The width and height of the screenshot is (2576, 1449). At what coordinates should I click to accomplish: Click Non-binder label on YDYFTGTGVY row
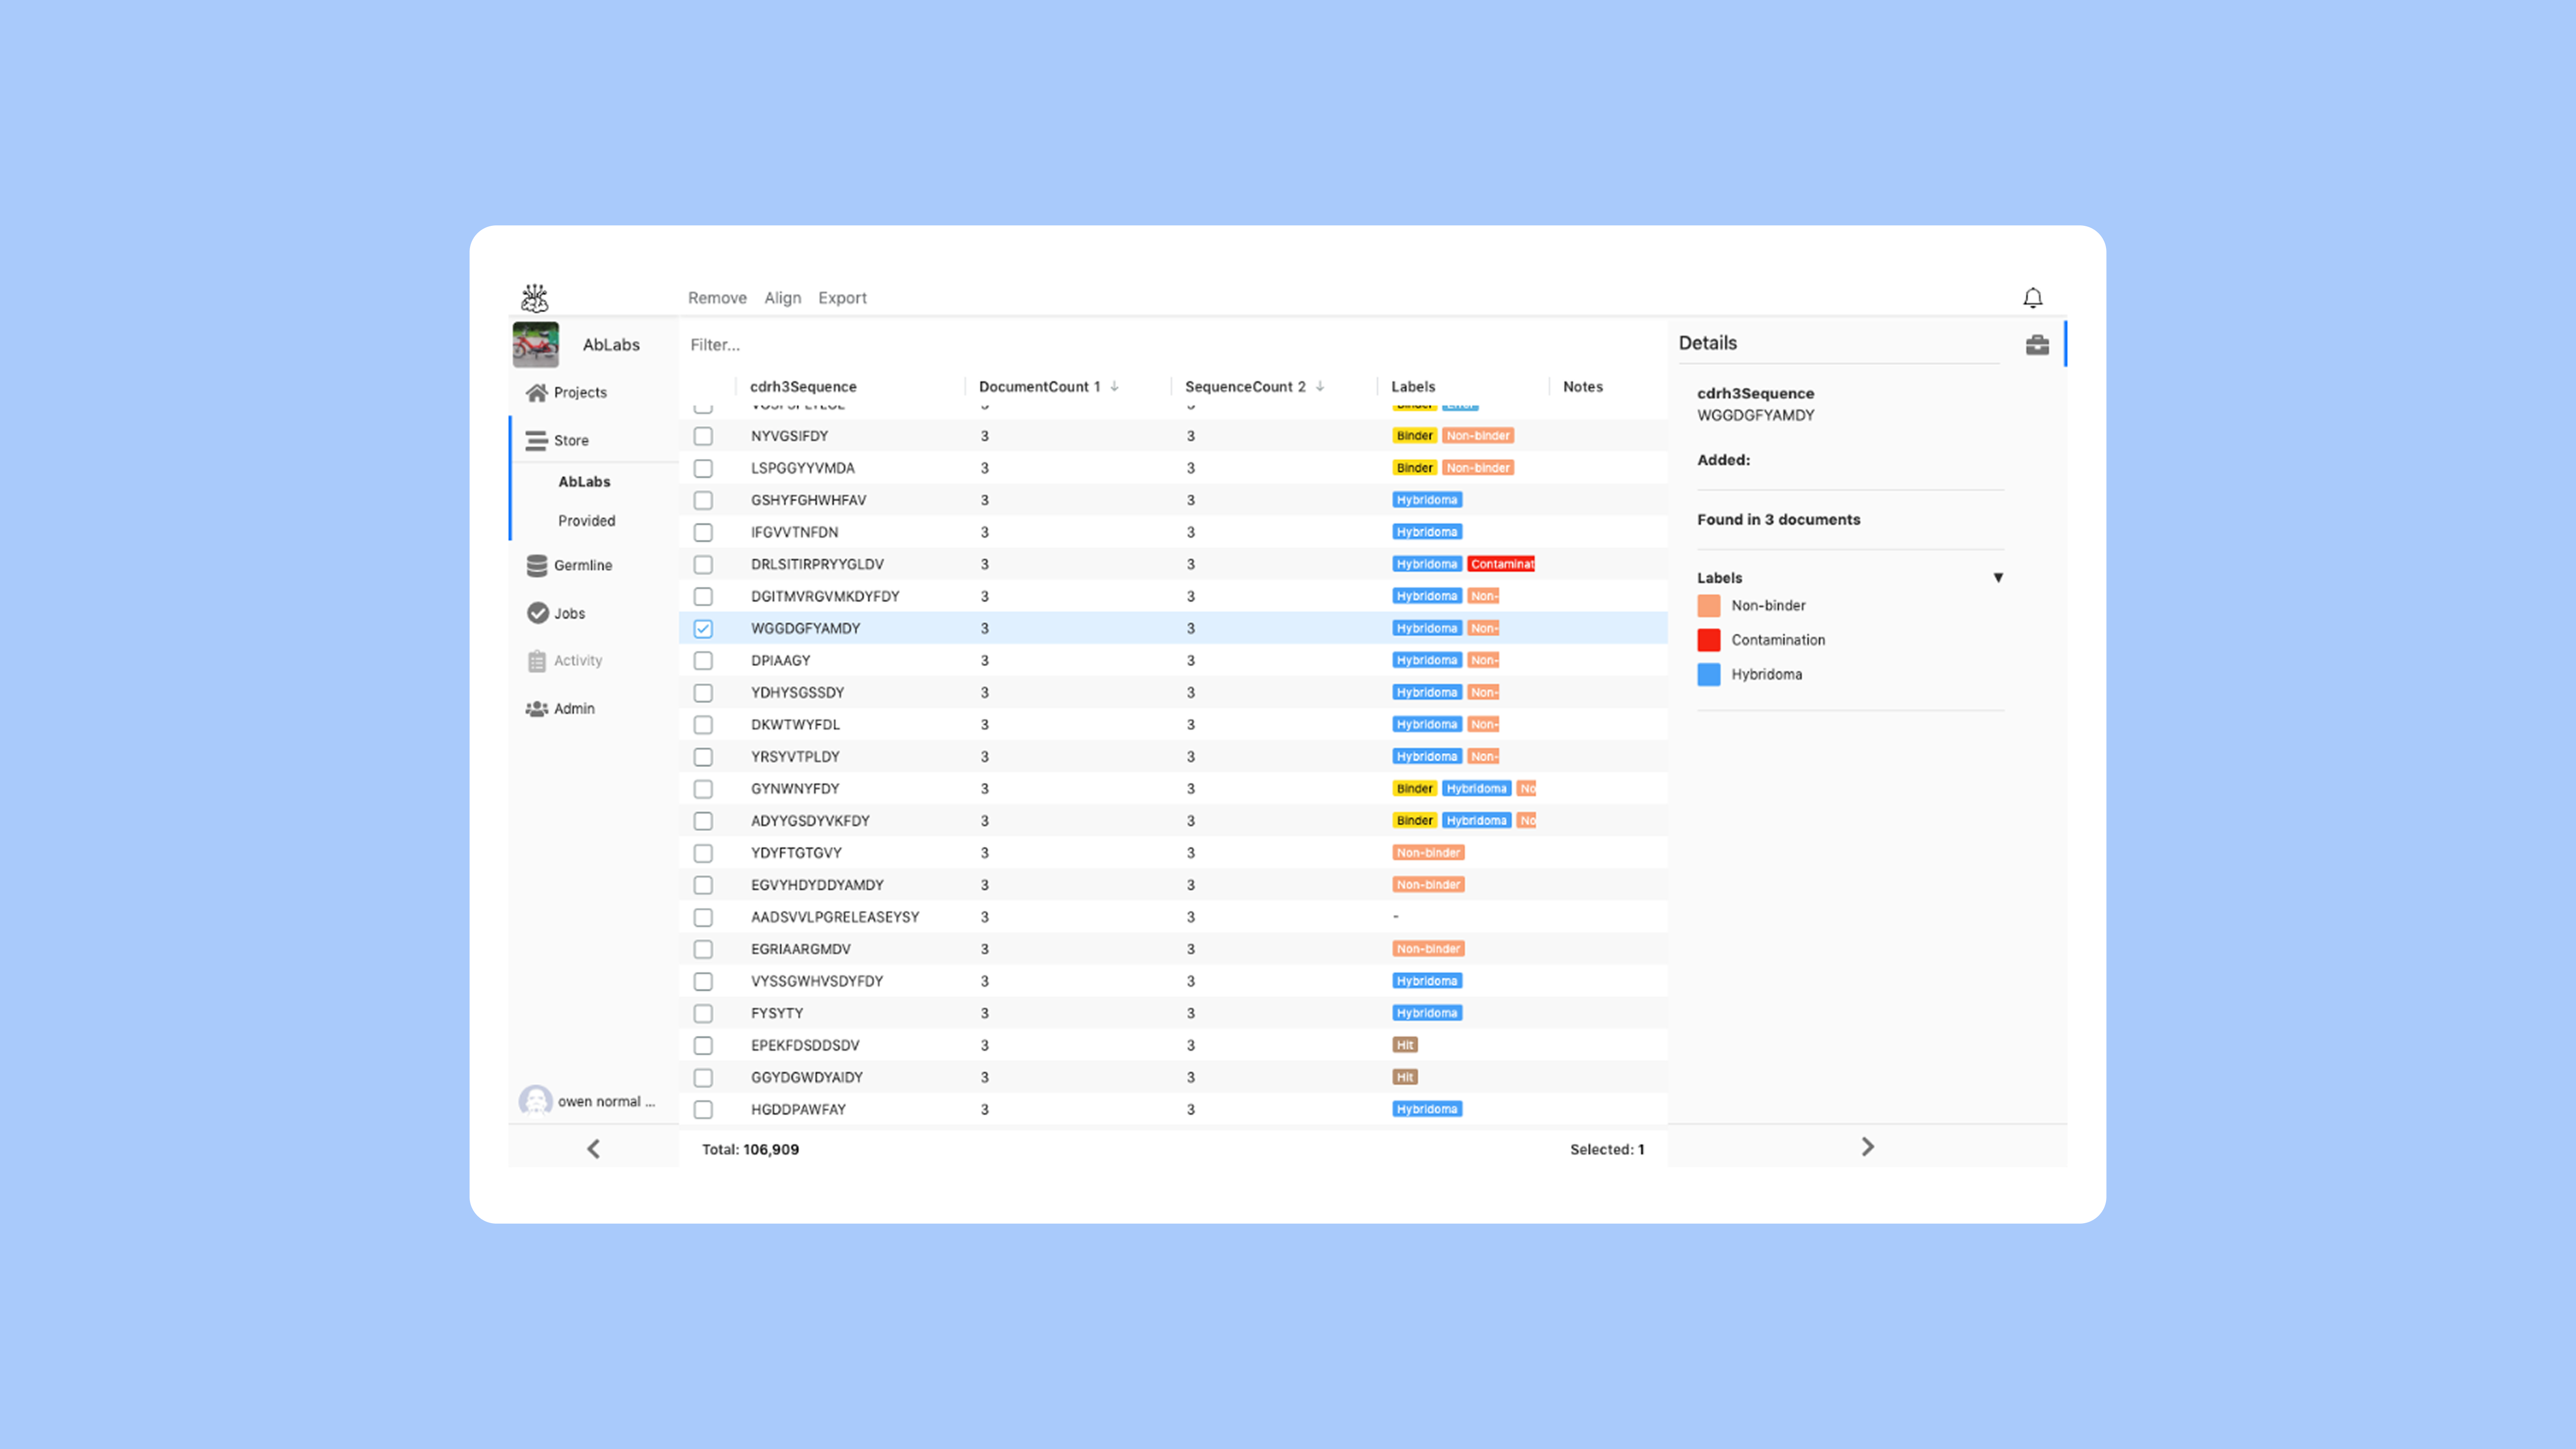point(1428,853)
